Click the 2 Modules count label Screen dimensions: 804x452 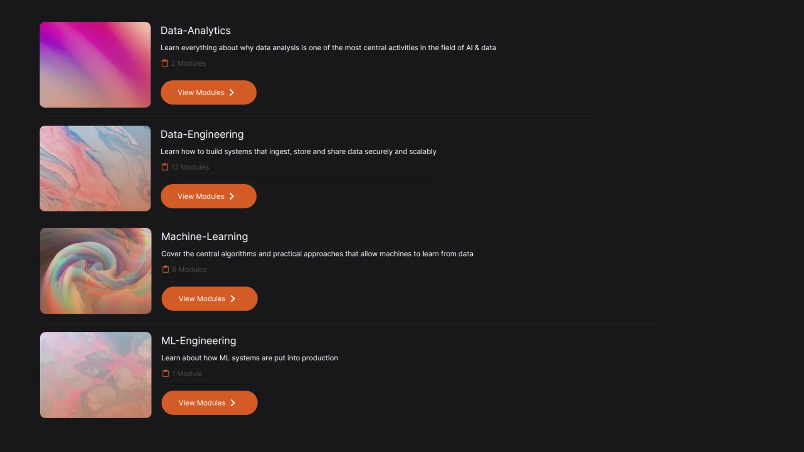click(188, 63)
